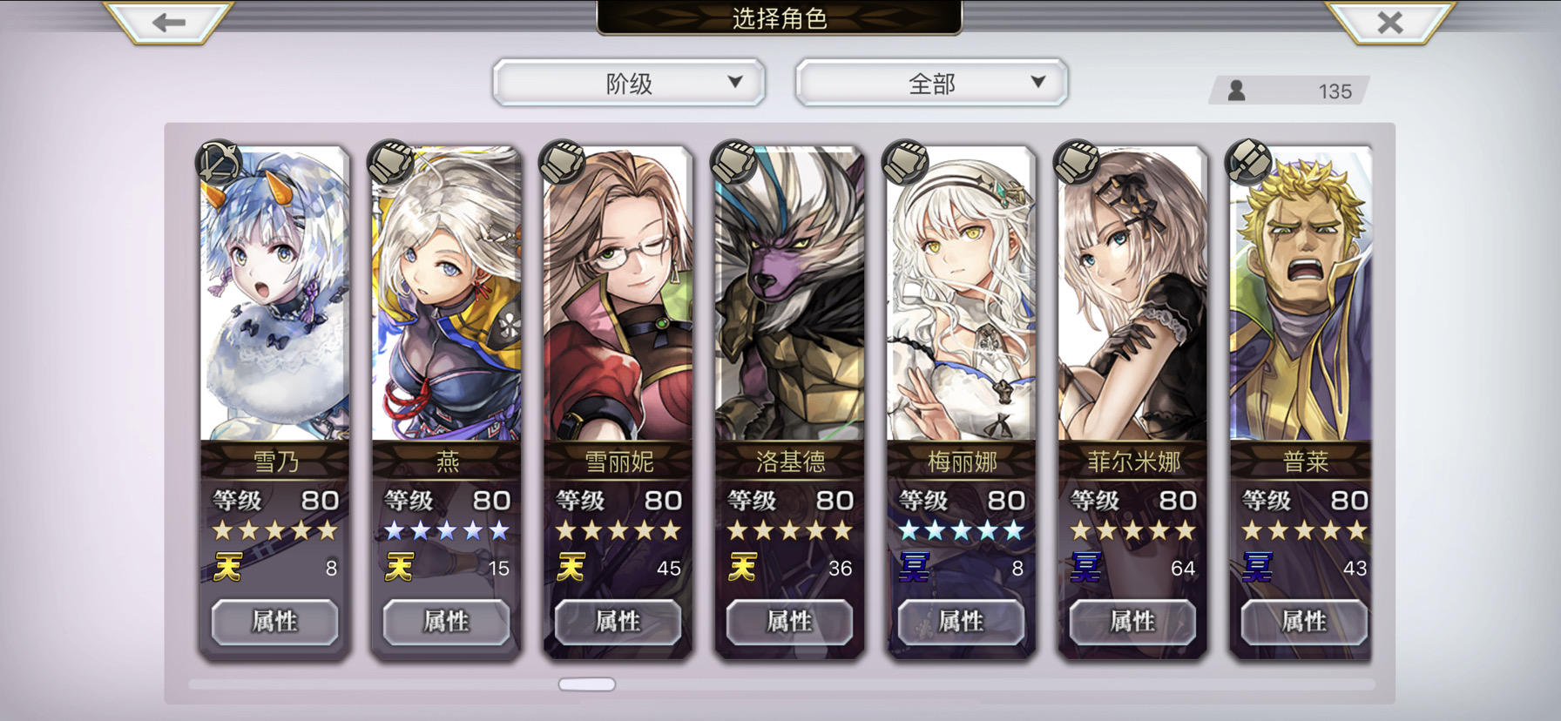Click the hammer weapon icon on 普莱's card

(x=1248, y=162)
